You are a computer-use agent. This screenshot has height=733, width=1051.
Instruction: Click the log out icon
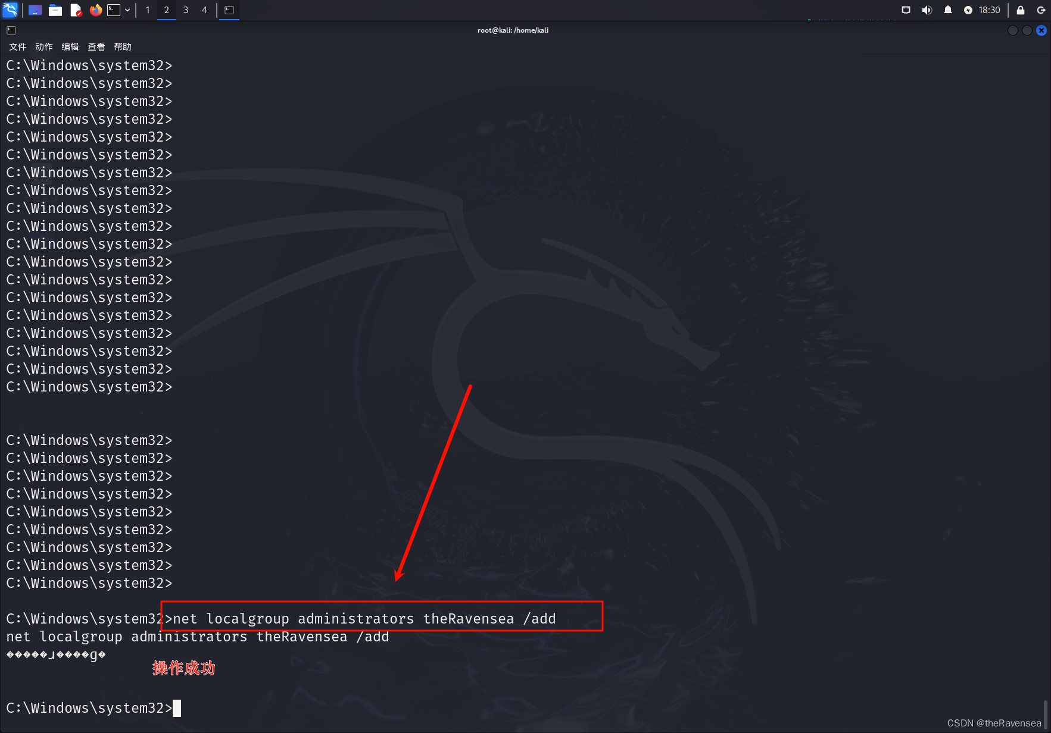[1041, 10]
